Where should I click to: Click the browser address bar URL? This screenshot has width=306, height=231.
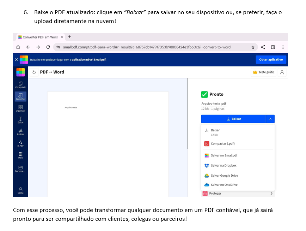(146, 47)
